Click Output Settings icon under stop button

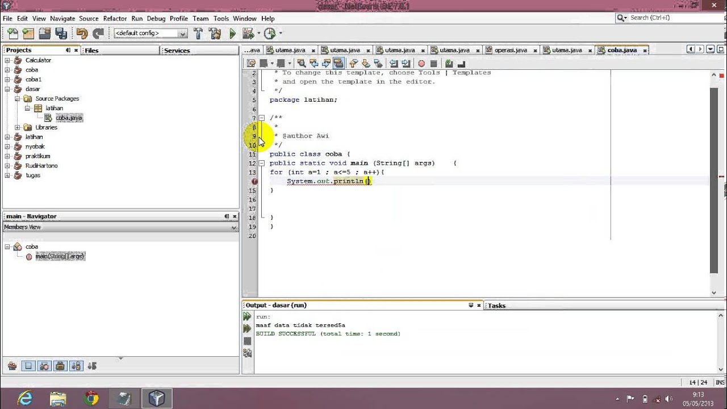tap(247, 353)
